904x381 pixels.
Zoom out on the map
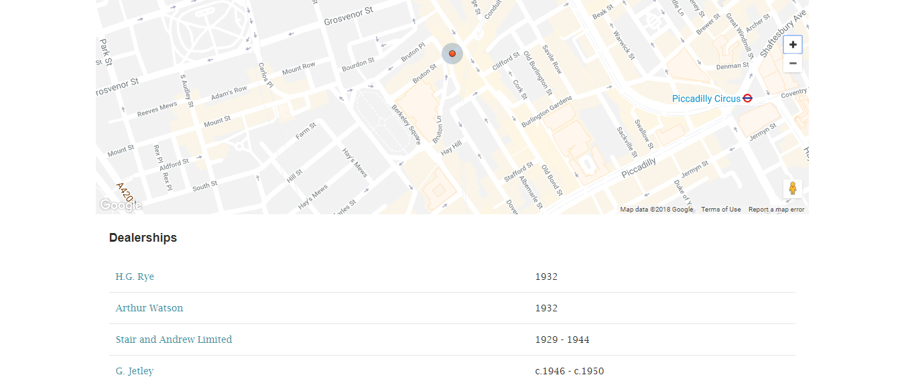(793, 64)
